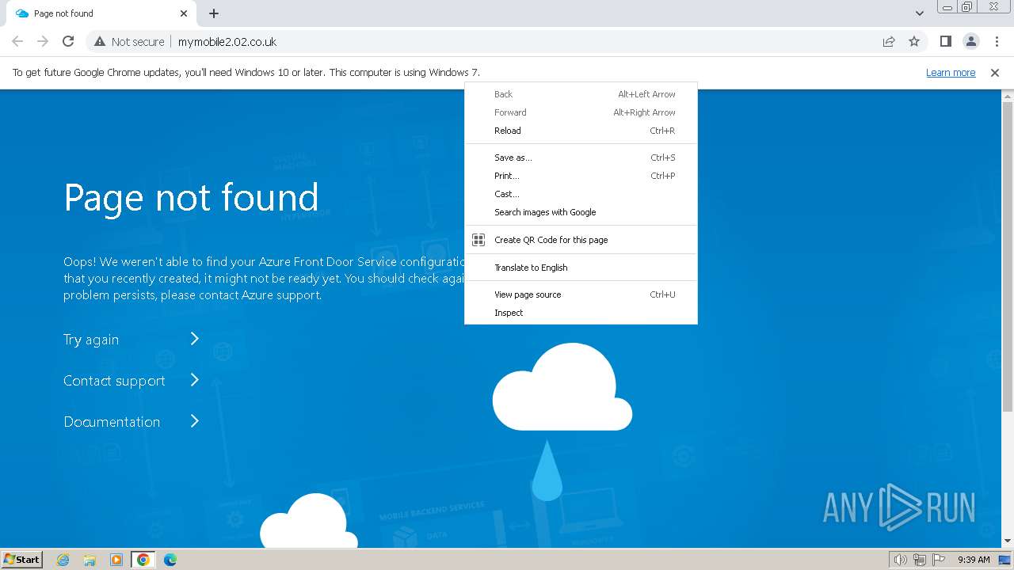This screenshot has height=570, width=1014.
Task: Share this page via address bar icon
Action: pyautogui.click(x=889, y=41)
